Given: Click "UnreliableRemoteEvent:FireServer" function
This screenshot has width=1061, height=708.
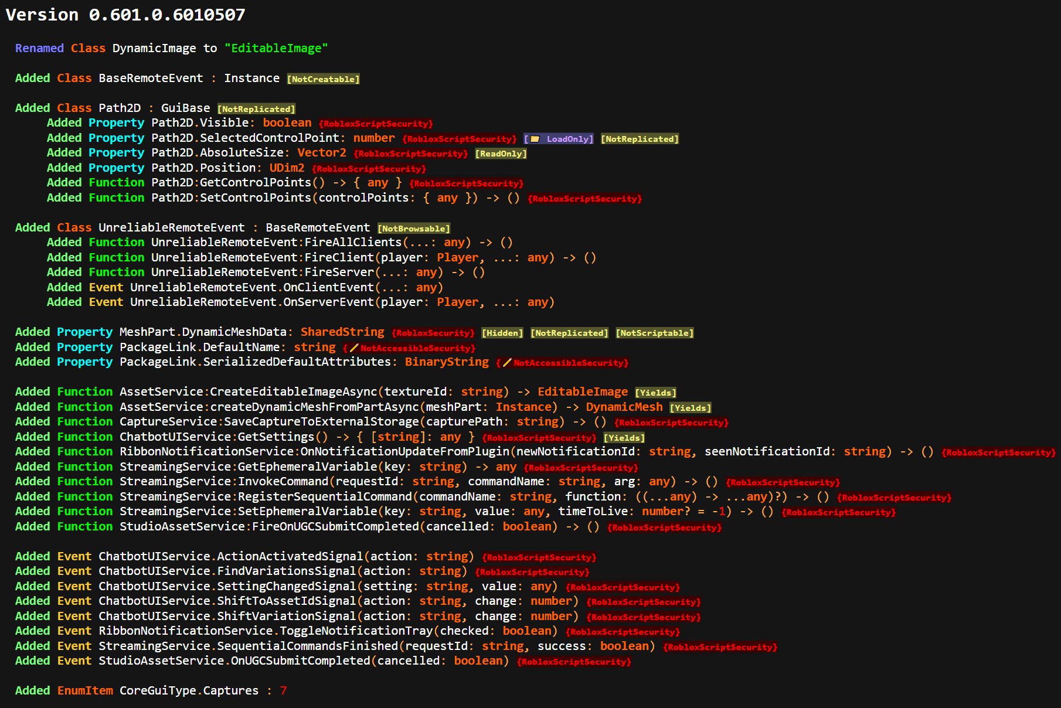Looking at the screenshot, I should click(x=263, y=272).
